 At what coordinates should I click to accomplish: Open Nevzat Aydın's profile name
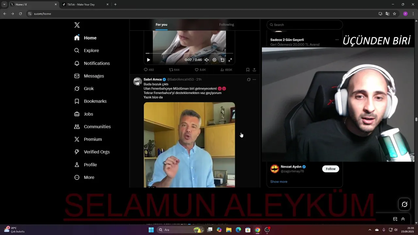(x=291, y=166)
